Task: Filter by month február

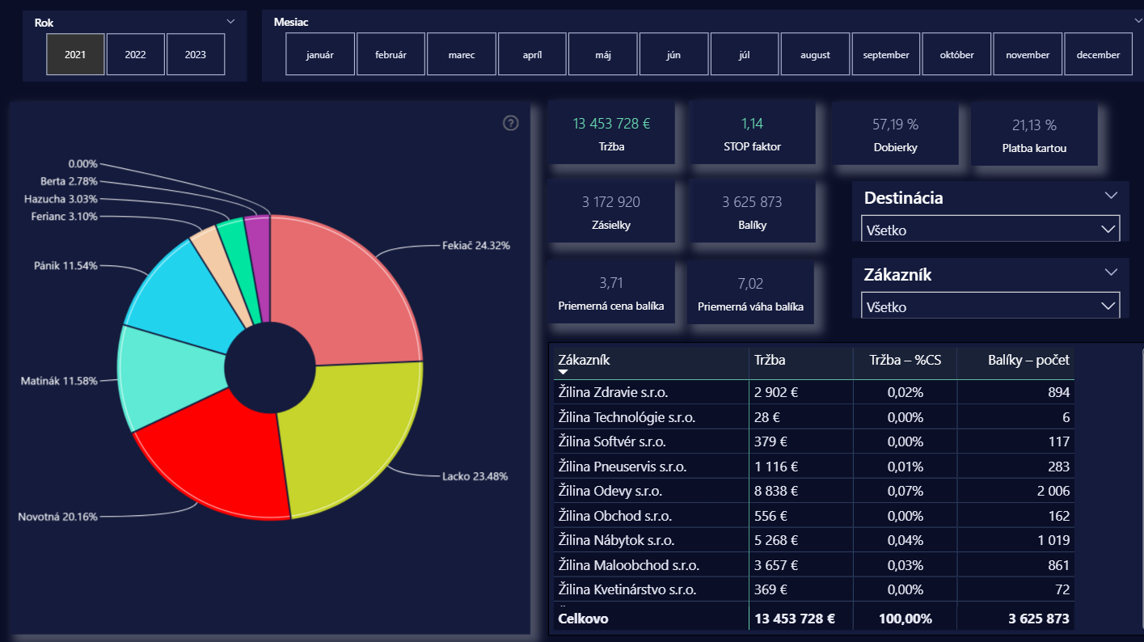Action: pos(390,55)
